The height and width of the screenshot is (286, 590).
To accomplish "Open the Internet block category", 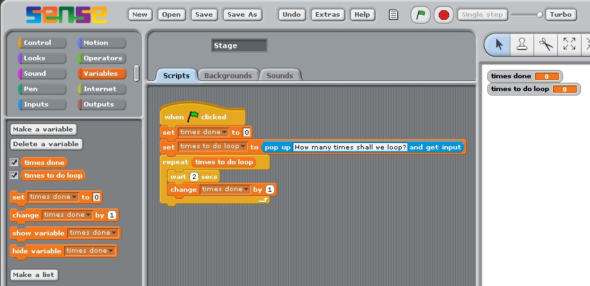I will 101,89.
